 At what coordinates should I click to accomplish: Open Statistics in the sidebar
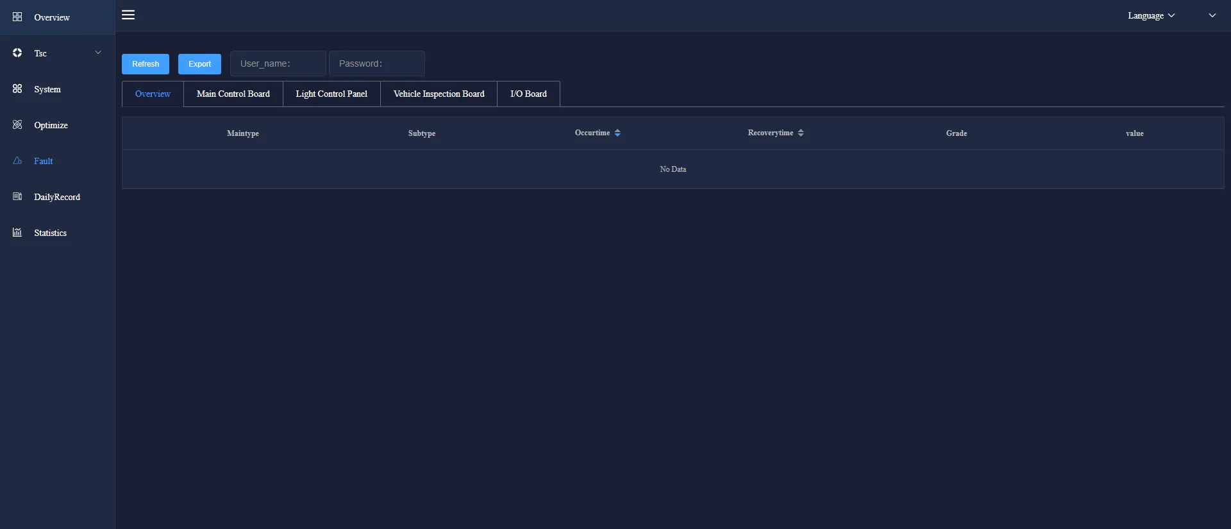click(58, 233)
